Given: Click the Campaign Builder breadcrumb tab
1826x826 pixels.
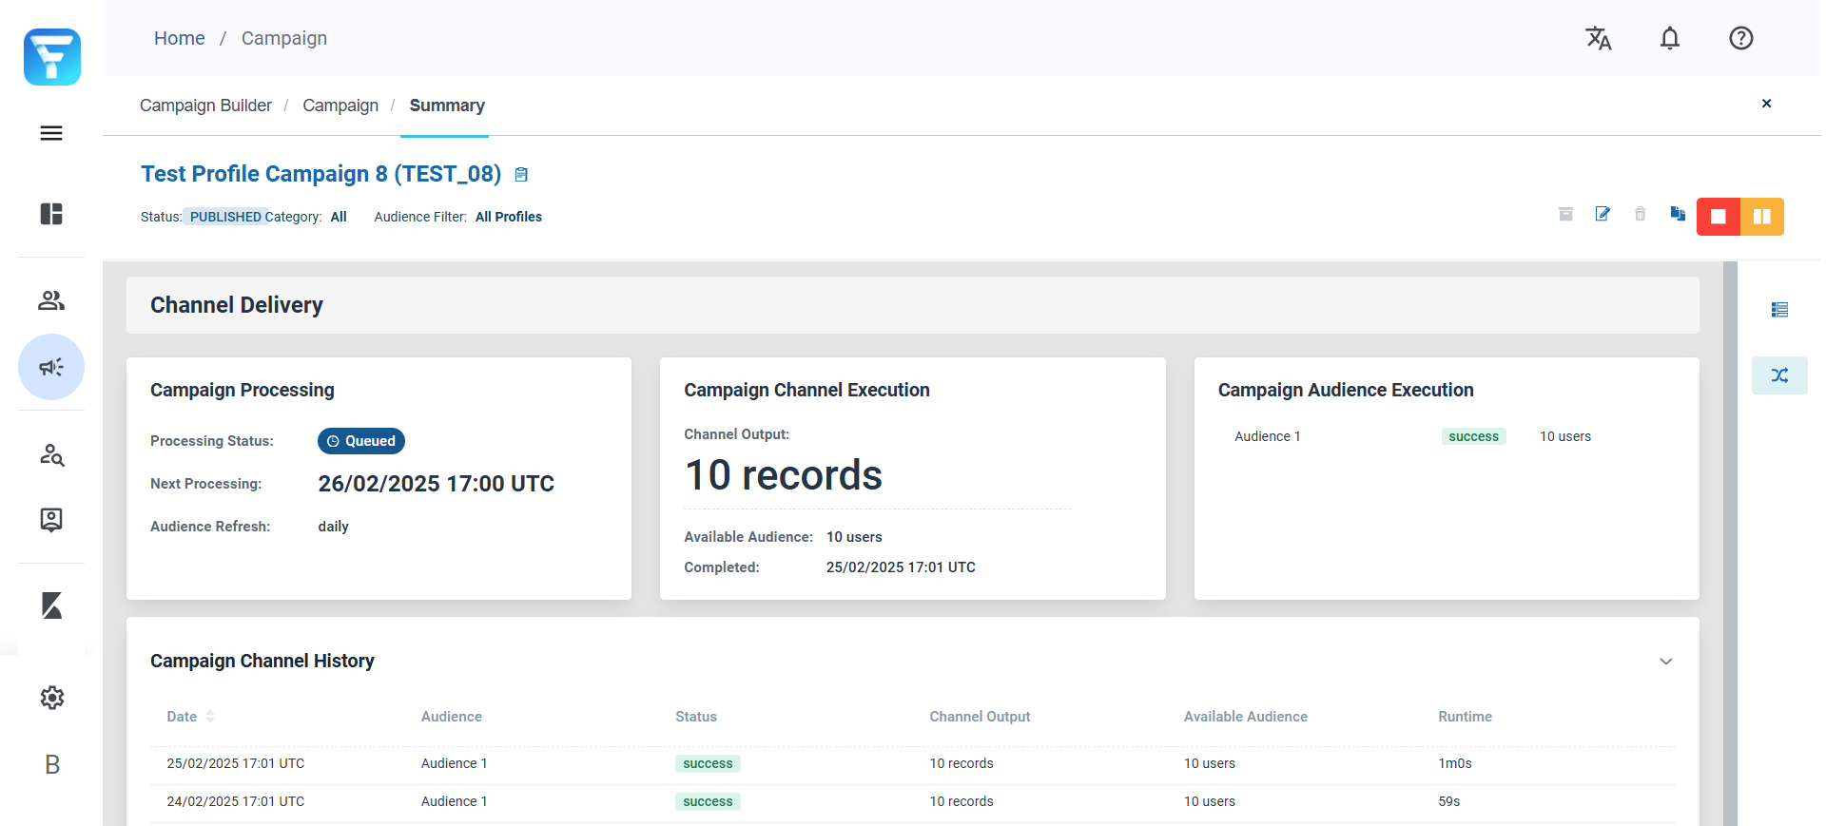Looking at the screenshot, I should pyautogui.click(x=205, y=106).
